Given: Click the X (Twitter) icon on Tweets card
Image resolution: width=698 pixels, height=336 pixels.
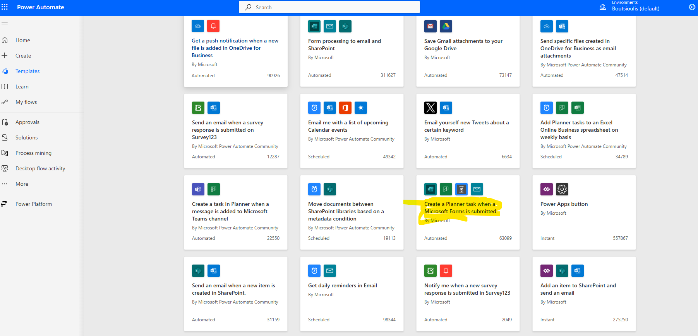Looking at the screenshot, I should (x=430, y=108).
